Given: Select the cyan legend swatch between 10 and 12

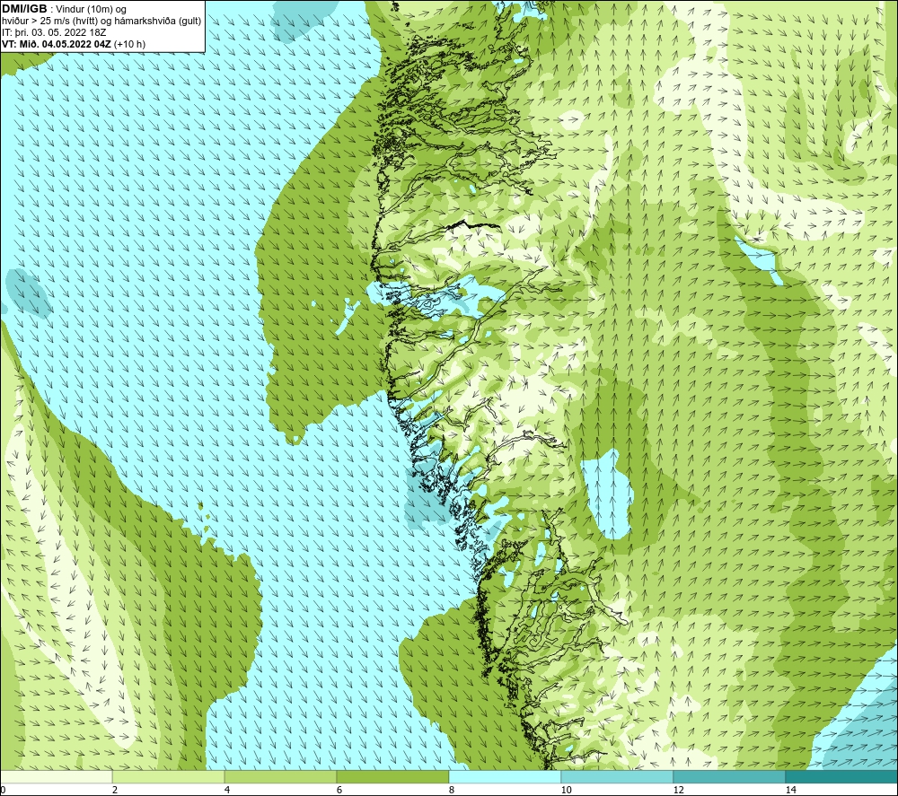Looking at the screenshot, I should tap(618, 776).
